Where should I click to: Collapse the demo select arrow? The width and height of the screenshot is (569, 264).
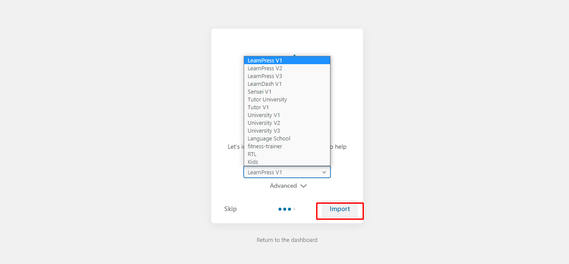(324, 173)
